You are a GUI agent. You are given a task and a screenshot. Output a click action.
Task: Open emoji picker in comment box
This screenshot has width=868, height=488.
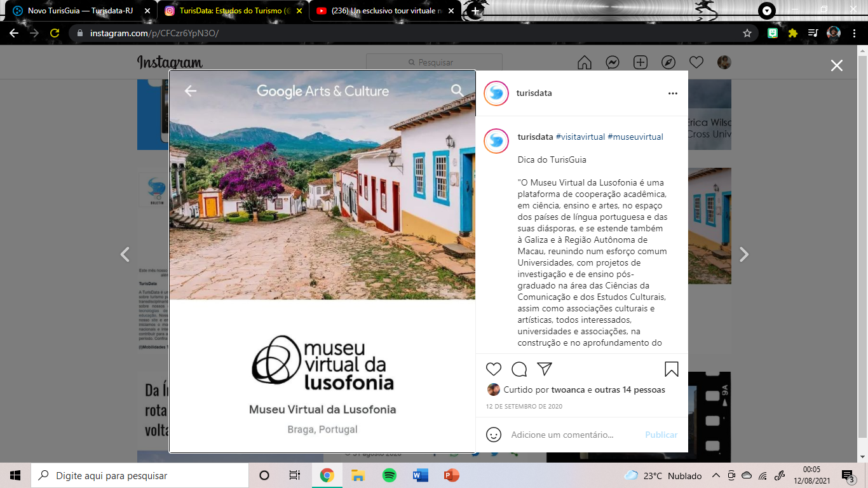pos(494,435)
